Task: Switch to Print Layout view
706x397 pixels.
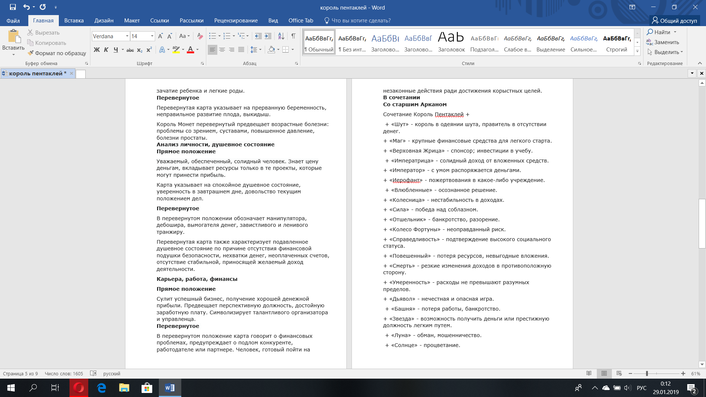Action: coord(604,373)
